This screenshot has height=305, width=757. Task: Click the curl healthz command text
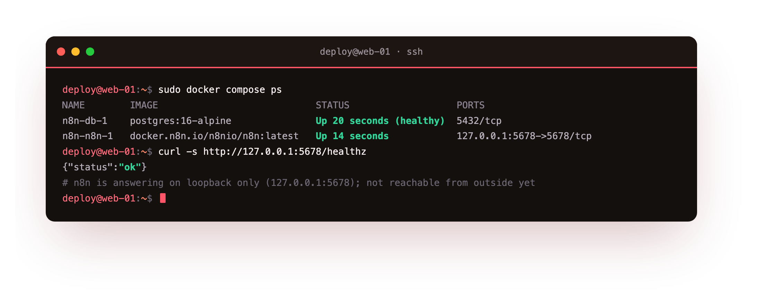(262, 152)
